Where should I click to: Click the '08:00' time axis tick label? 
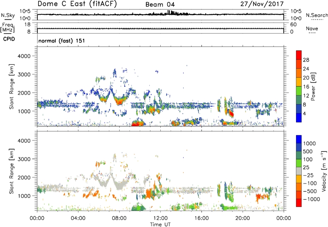click(x=119, y=218)
